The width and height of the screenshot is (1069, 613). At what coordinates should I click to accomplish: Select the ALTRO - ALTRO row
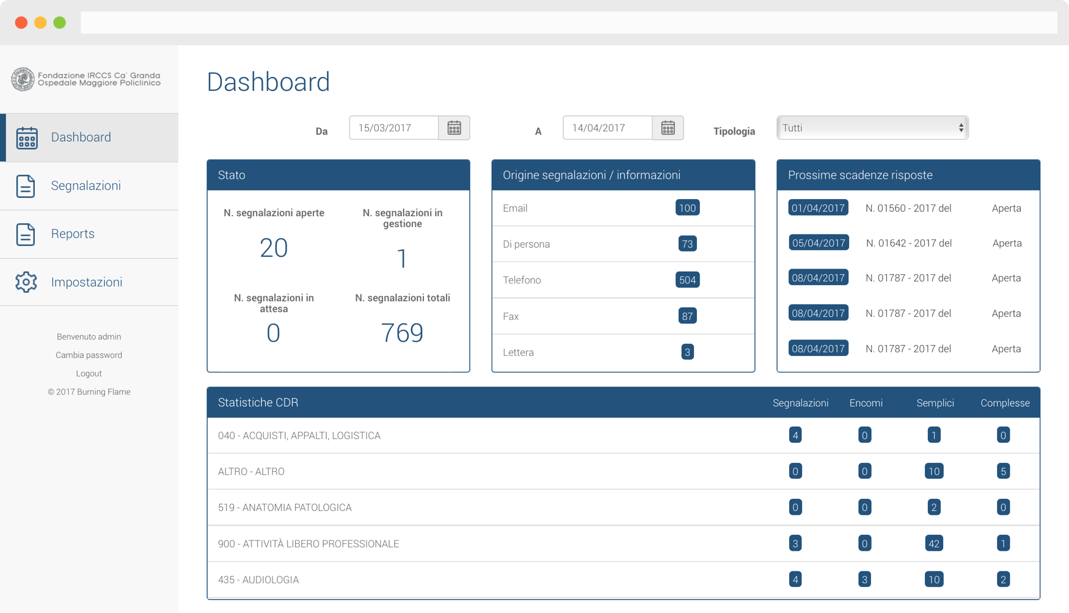(623, 471)
